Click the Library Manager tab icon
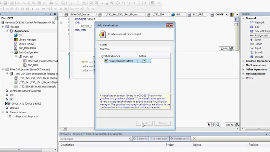Image resolution: width=270 pixels, height=152 pixels. click(x=232, y=15)
